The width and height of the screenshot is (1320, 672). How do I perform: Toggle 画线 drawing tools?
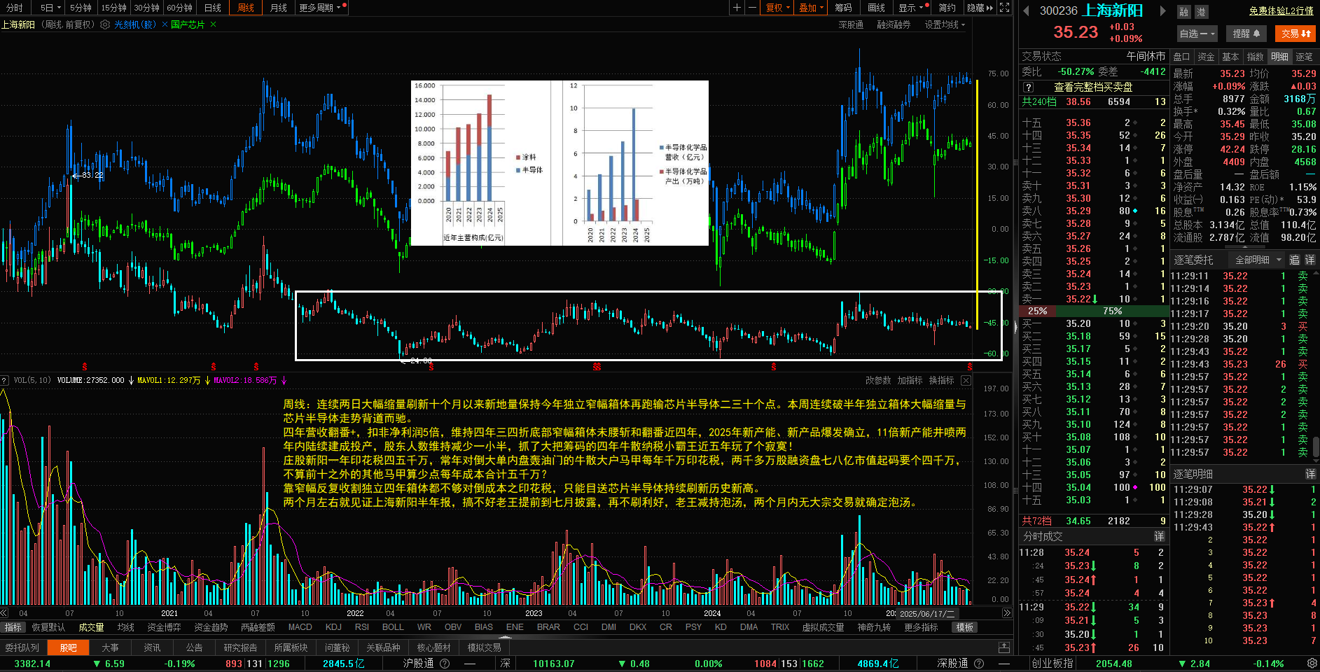pos(876,8)
